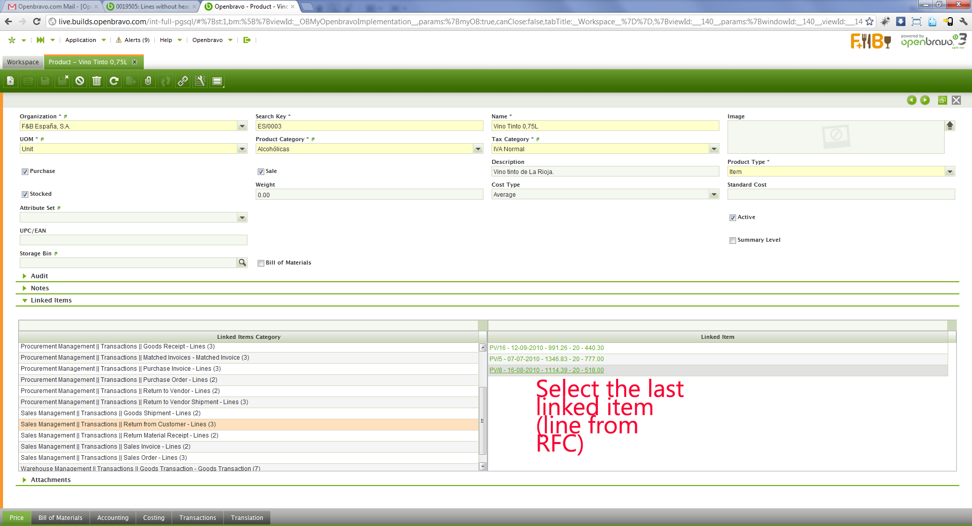Click the New Document toolbar icon
This screenshot has width=972, height=526.
click(11, 81)
